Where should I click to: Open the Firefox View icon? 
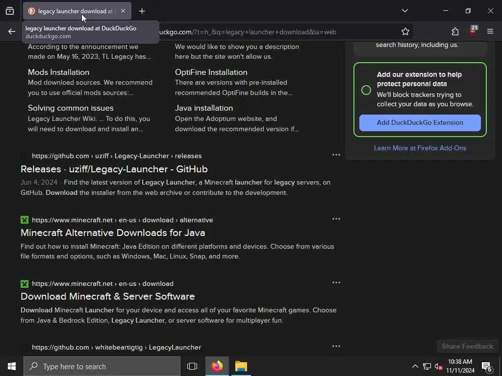10,11
